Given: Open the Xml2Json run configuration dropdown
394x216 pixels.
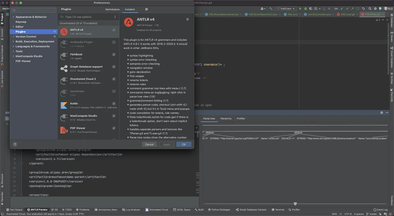Looking at the screenshot, I should 285,9.
